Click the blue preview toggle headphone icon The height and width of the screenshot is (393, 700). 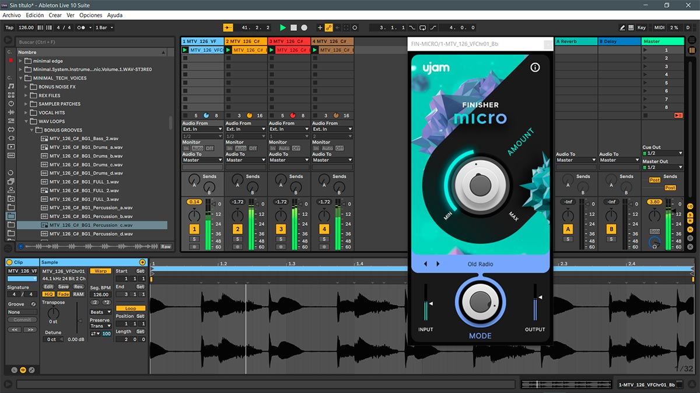[x=21, y=246]
